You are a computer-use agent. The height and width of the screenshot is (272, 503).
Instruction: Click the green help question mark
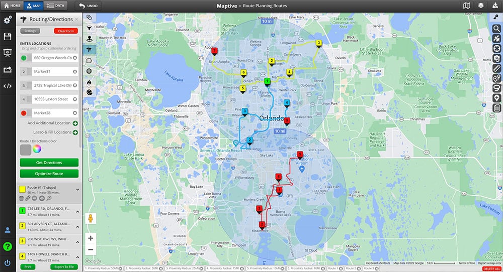pyautogui.click(x=8, y=246)
